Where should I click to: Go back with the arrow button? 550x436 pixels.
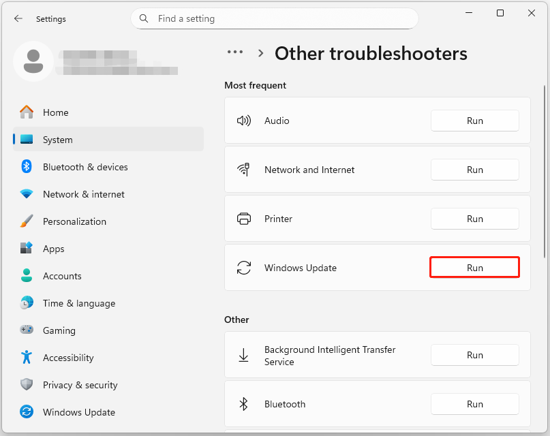(x=18, y=18)
